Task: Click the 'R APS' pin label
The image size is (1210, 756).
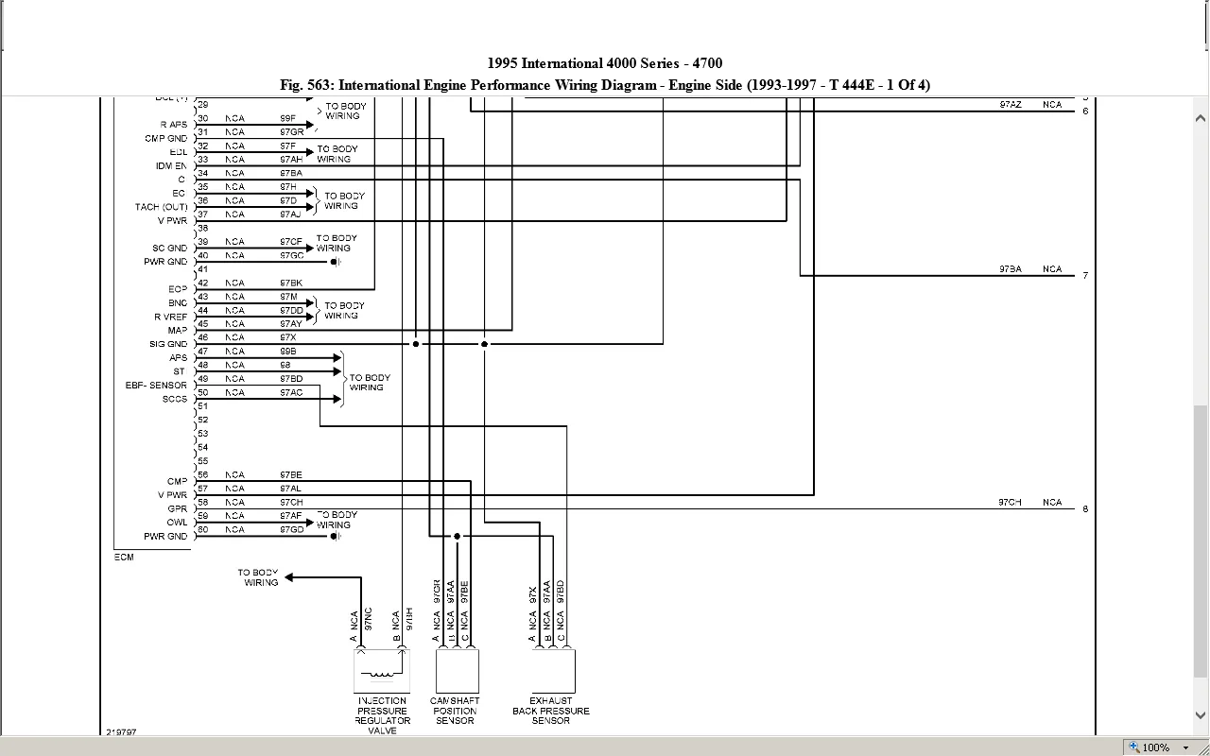Action: [174, 125]
